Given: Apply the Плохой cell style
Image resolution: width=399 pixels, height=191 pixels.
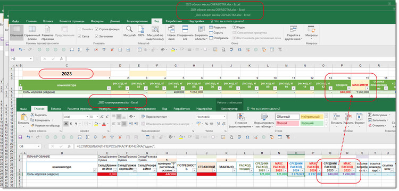Looking at the screenshot, I should tap(287, 123).
